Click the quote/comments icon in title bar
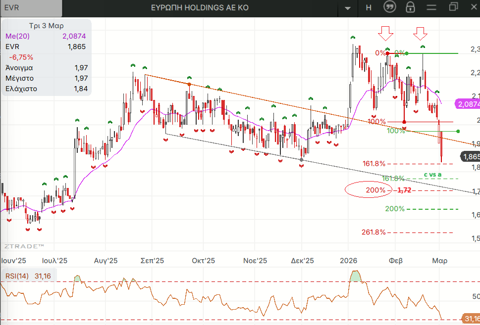 point(390,7)
